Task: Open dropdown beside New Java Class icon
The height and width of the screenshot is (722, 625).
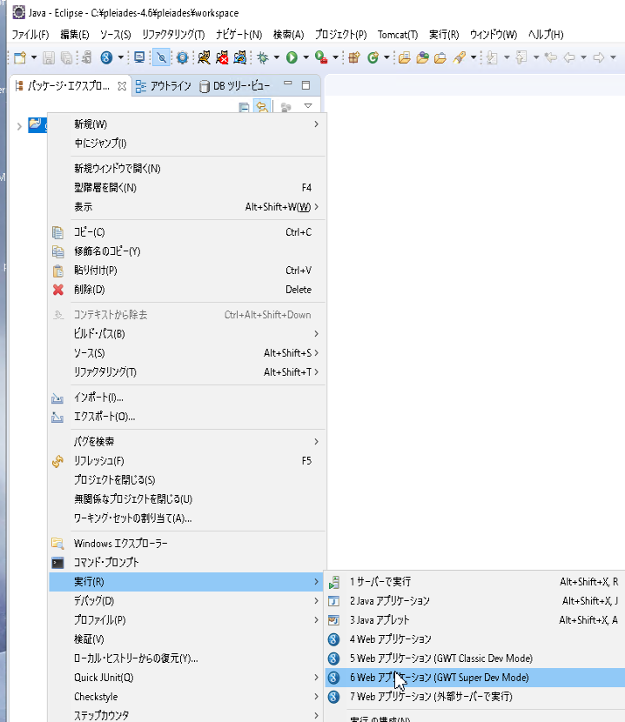Action: [386, 57]
